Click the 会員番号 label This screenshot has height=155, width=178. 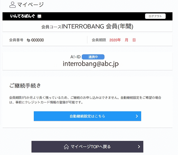point(16,40)
